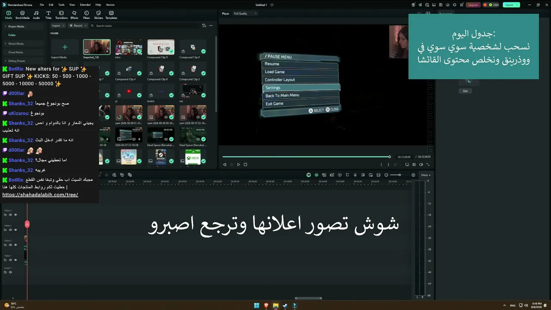
Task: Select the intro clip thumbnail
Action: pyautogui.click(x=129, y=47)
